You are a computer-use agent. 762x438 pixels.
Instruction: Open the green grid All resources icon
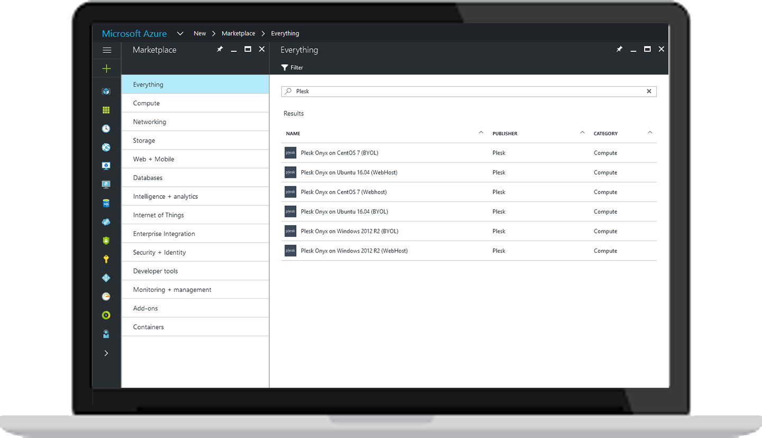(x=106, y=110)
